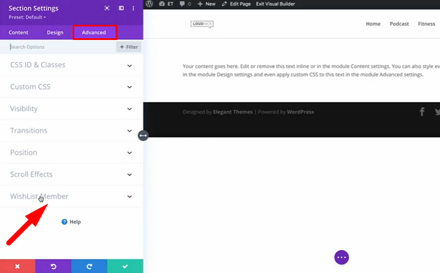The image size is (440, 273).
Task: Expand the Visibility options group
Action: tap(71, 109)
